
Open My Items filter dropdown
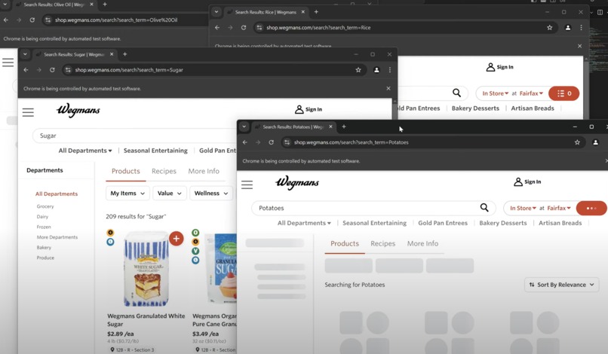[127, 193]
